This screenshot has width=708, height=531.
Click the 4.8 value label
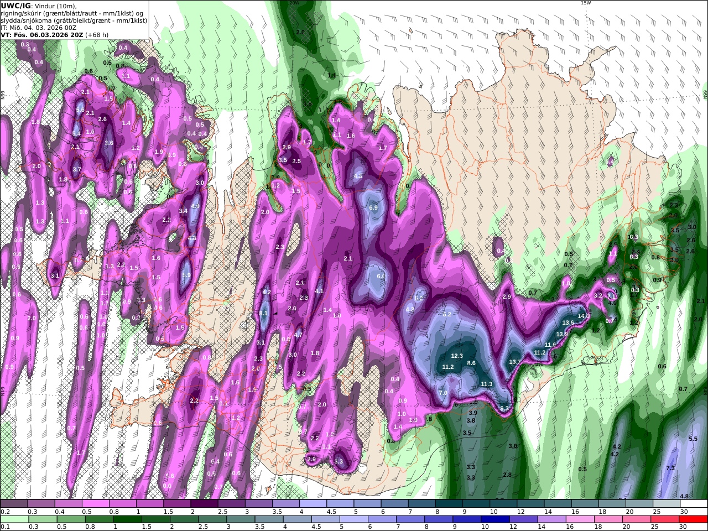pyautogui.click(x=684, y=496)
